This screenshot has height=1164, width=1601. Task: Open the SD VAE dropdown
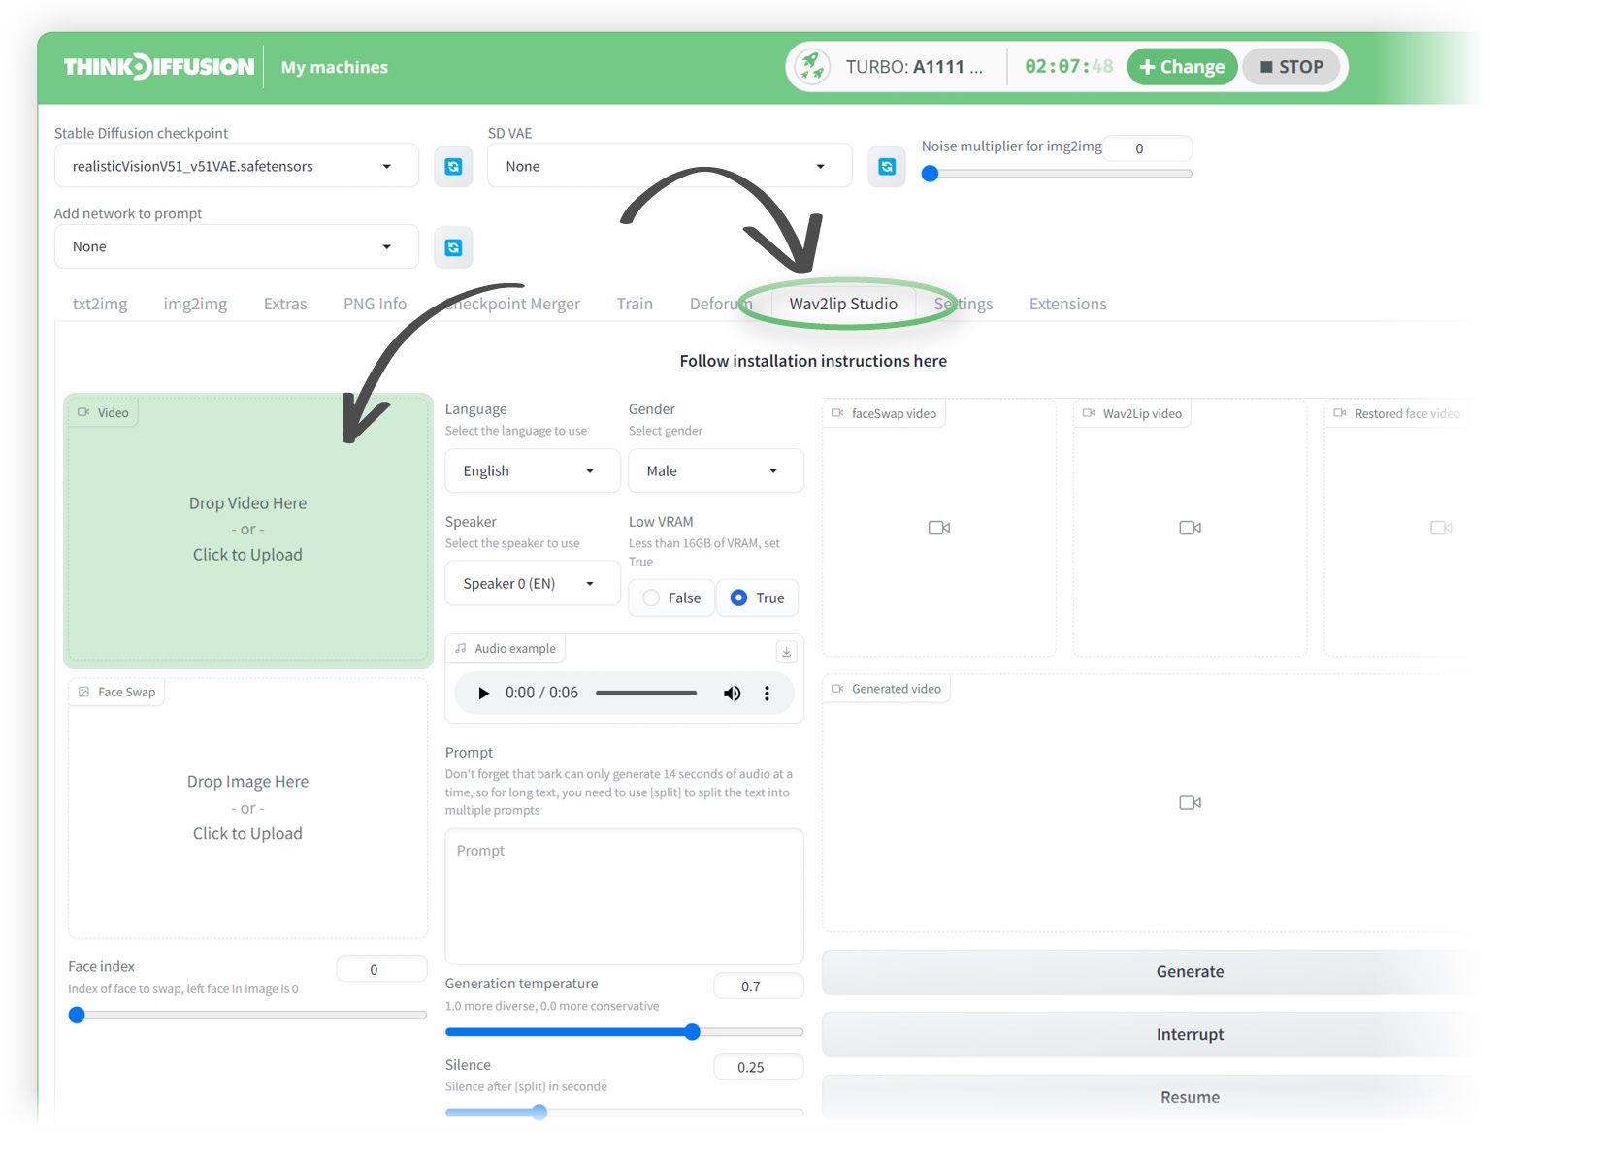point(670,166)
